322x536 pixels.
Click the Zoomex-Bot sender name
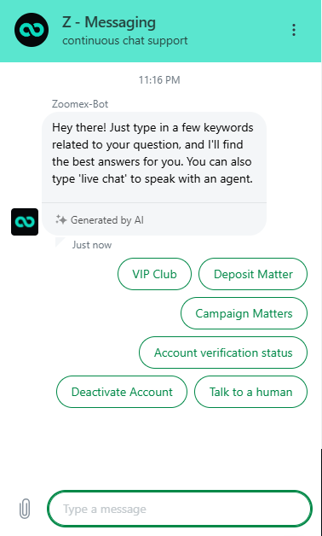[80, 103]
